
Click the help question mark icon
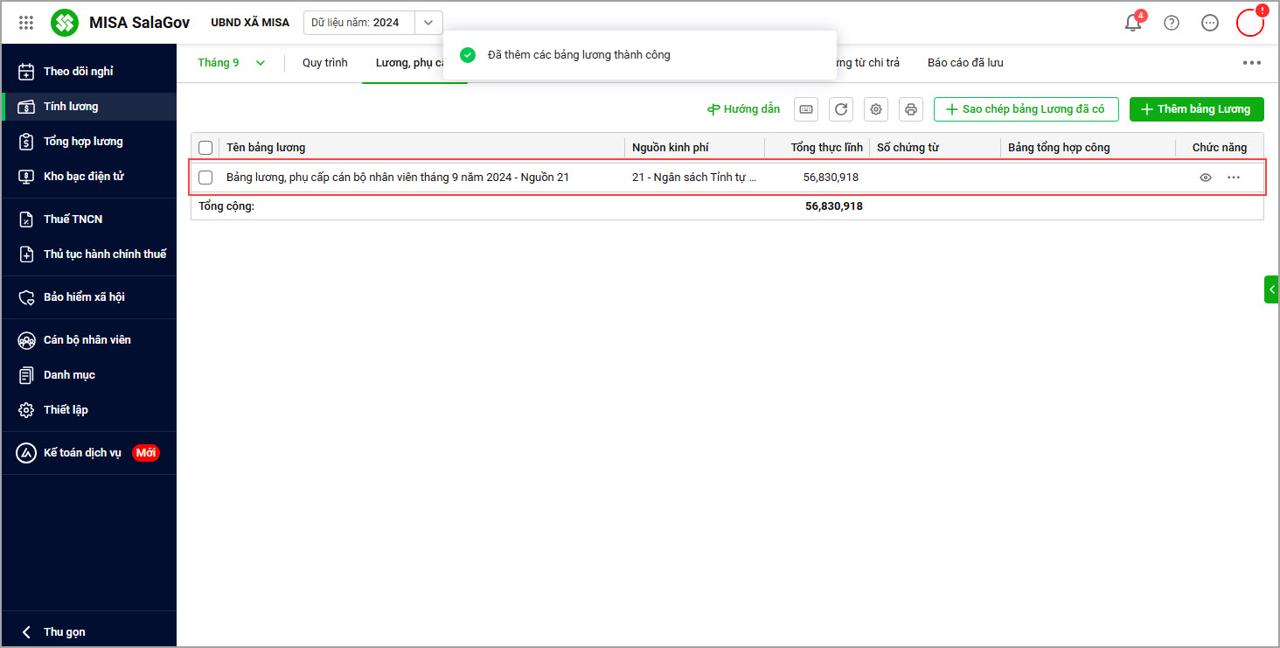click(1172, 23)
